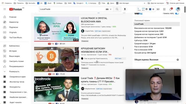Clear the LocalTrade search text

coord(111,9)
